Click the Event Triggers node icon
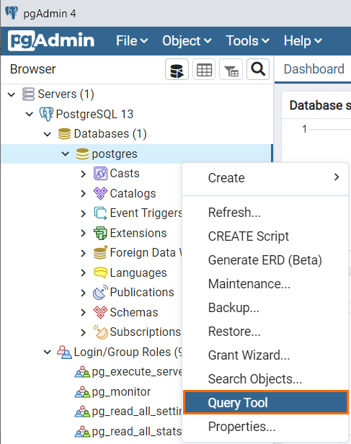Screen dimensions: 351x444 pos(100,213)
